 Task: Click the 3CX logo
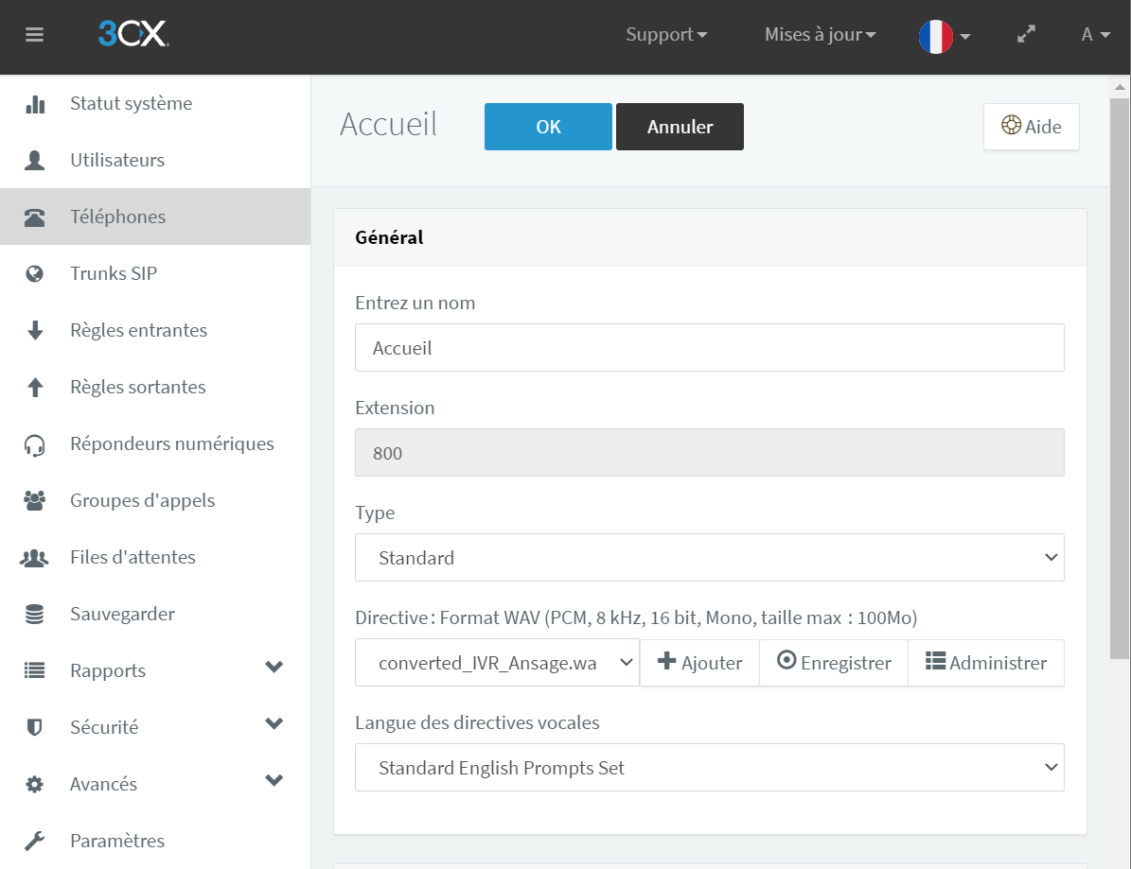(133, 34)
